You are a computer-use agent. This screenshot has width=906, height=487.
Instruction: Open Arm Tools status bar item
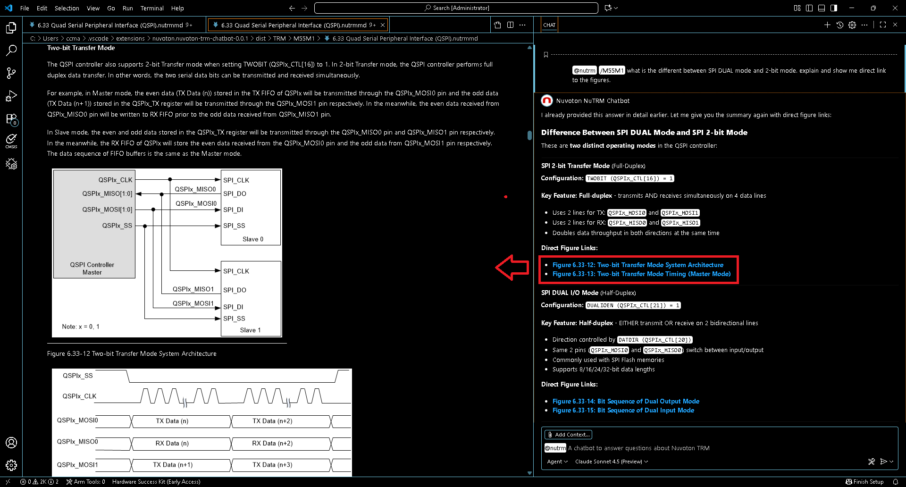pyautogui.click(x=86, y=482)
